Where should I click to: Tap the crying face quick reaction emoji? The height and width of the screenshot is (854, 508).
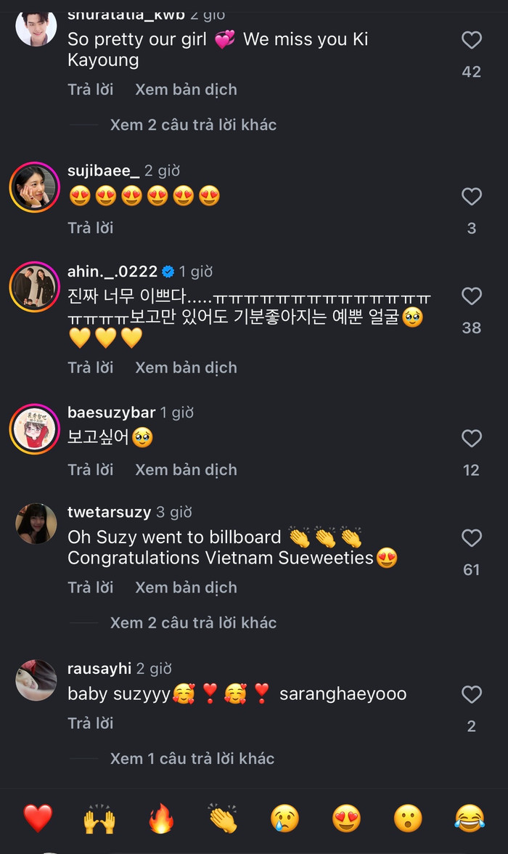click(284, 817)
